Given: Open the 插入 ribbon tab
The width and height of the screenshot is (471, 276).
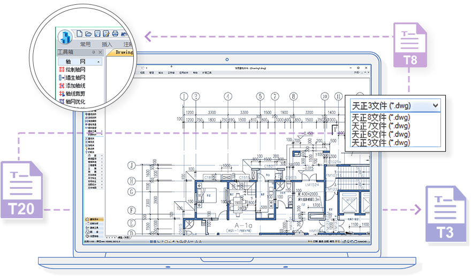Looking at the screenshot, I should (107, 44).
